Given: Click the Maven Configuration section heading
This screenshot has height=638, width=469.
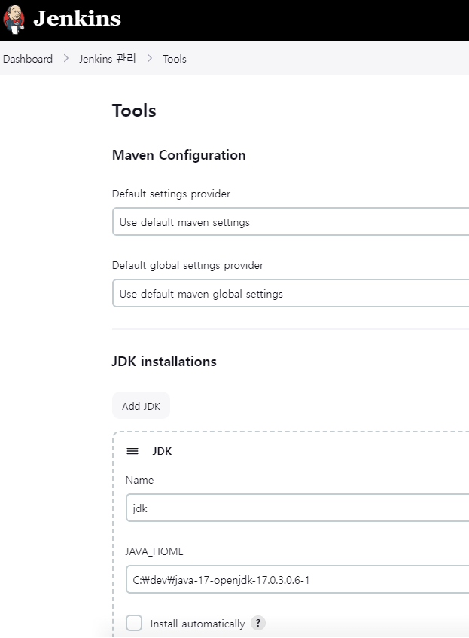Looking at the screenshot, I should [178, 155].
